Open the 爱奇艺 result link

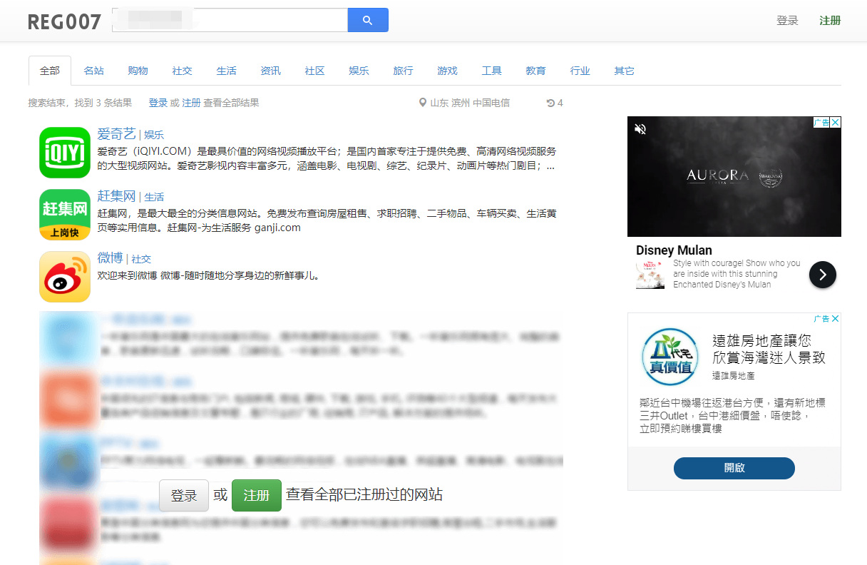pos(116,133)
